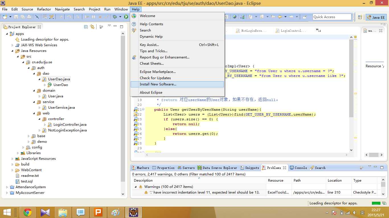
Task: Choose Check for Updates
Action: [177, 78]
